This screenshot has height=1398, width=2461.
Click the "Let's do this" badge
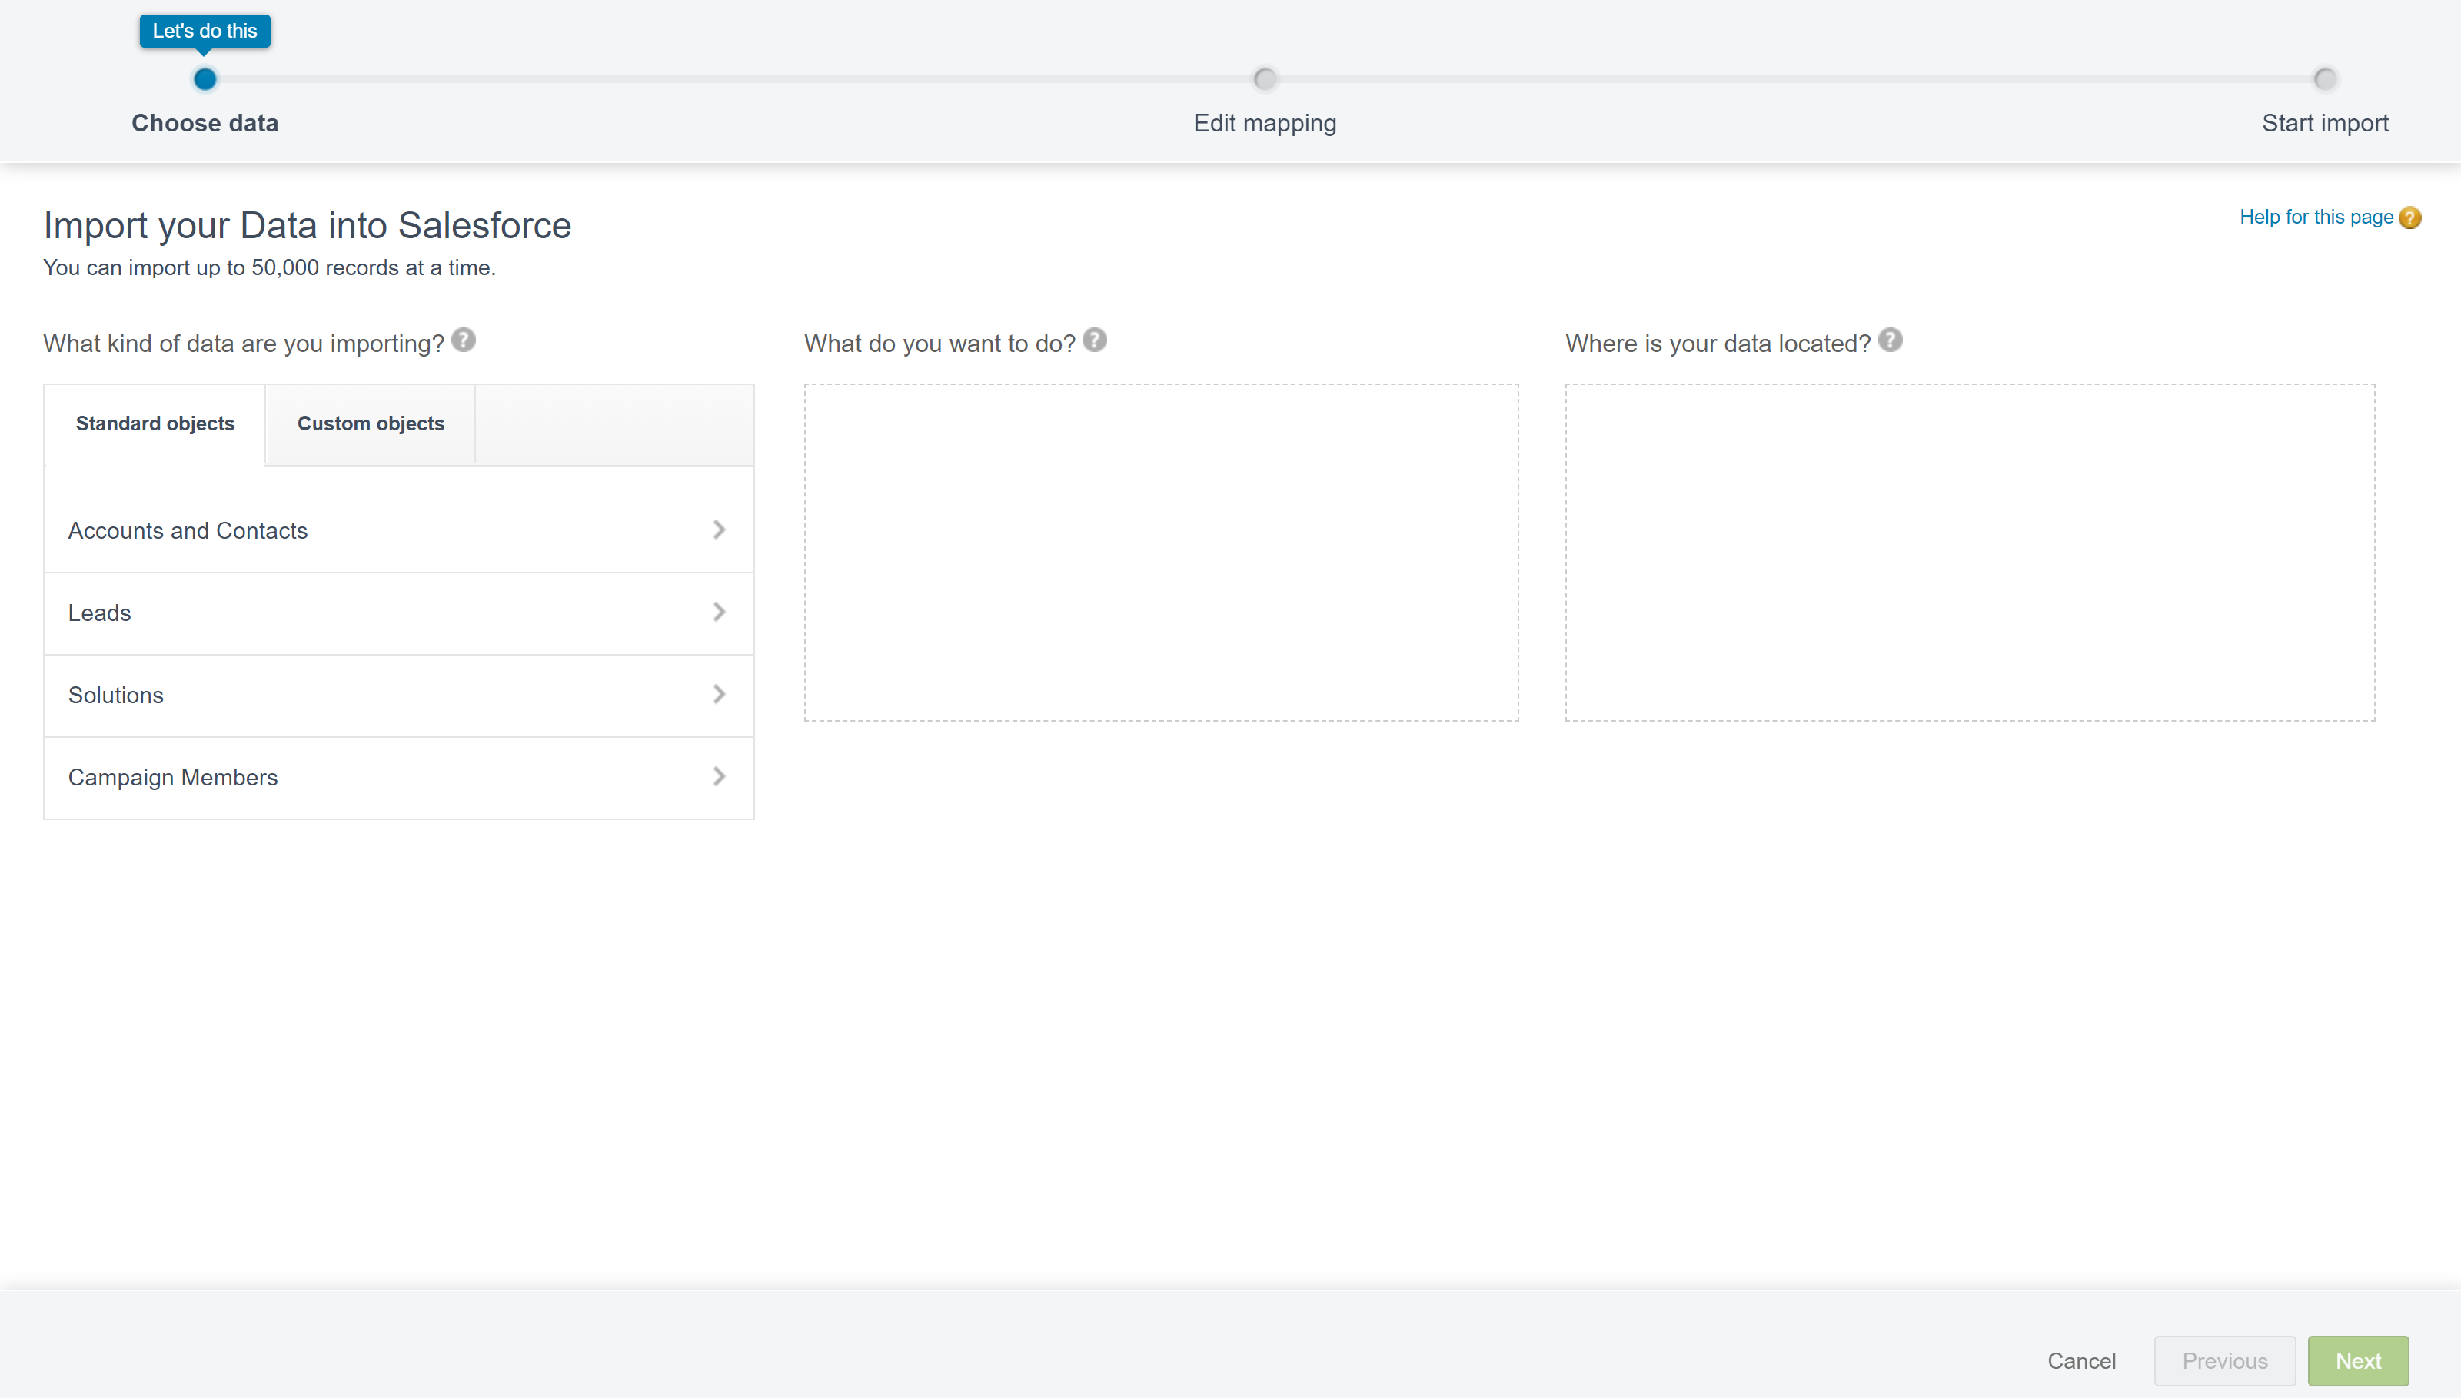(x=205, y=31)
